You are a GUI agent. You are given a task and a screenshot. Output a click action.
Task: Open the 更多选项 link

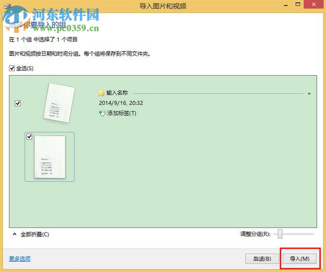point(20,259)
